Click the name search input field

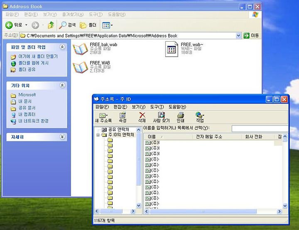(x=260, y=129)
